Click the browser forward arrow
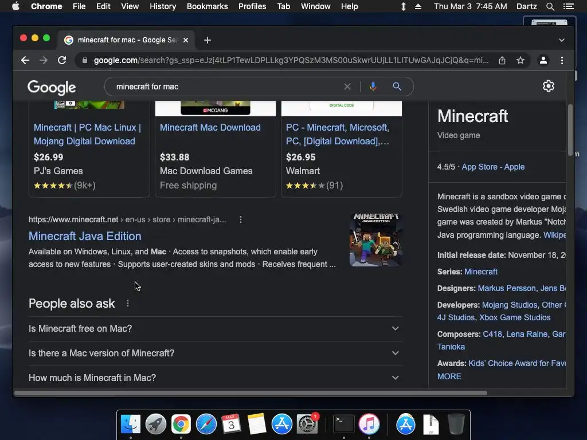 tap(44, 60)
